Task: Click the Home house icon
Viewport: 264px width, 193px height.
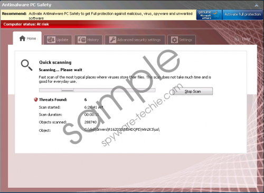Action: [22, 38]
